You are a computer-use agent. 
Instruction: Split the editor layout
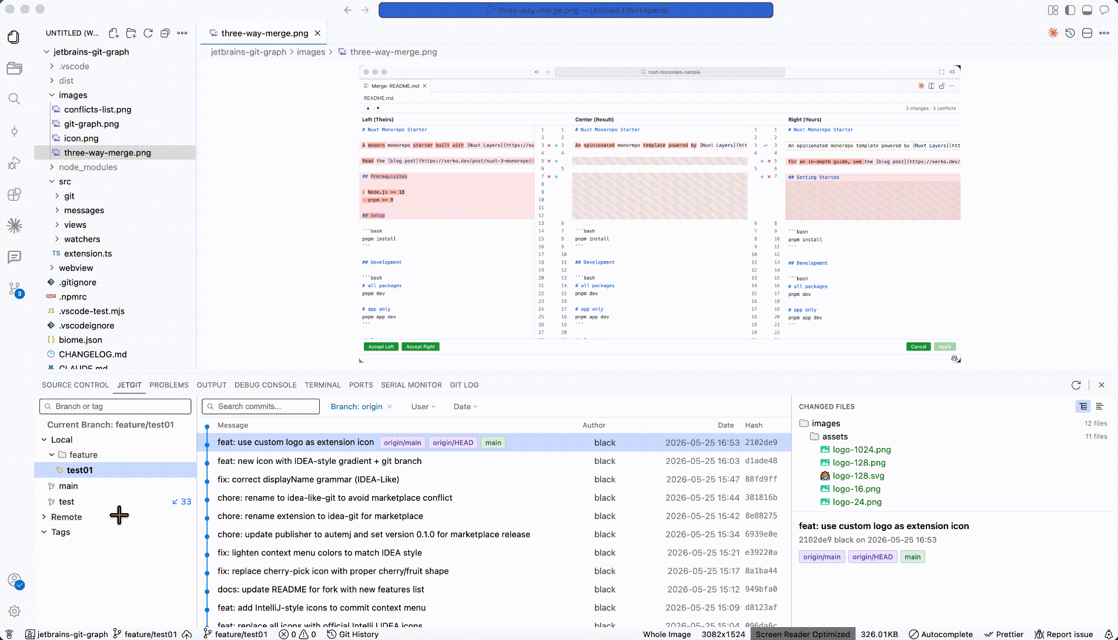[x=1087, y=33]
